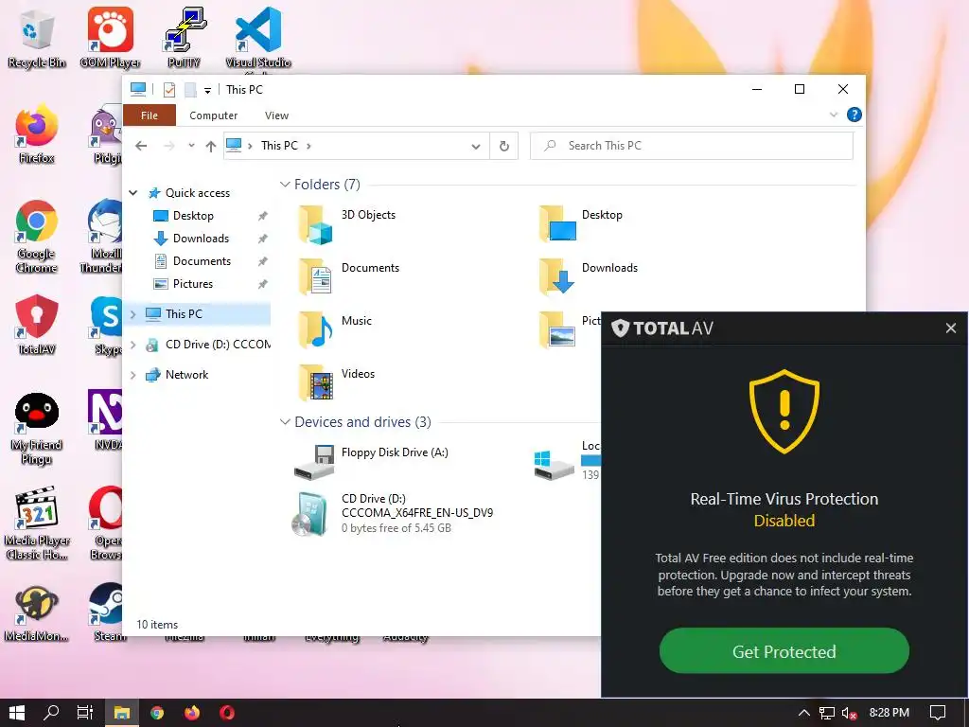Go back with the Explorer back arrow
Screen dimensions: 969x727
click(x=142, y=146)
